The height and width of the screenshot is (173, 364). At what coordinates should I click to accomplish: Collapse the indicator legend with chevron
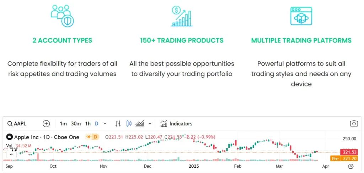tap(11, 154)
